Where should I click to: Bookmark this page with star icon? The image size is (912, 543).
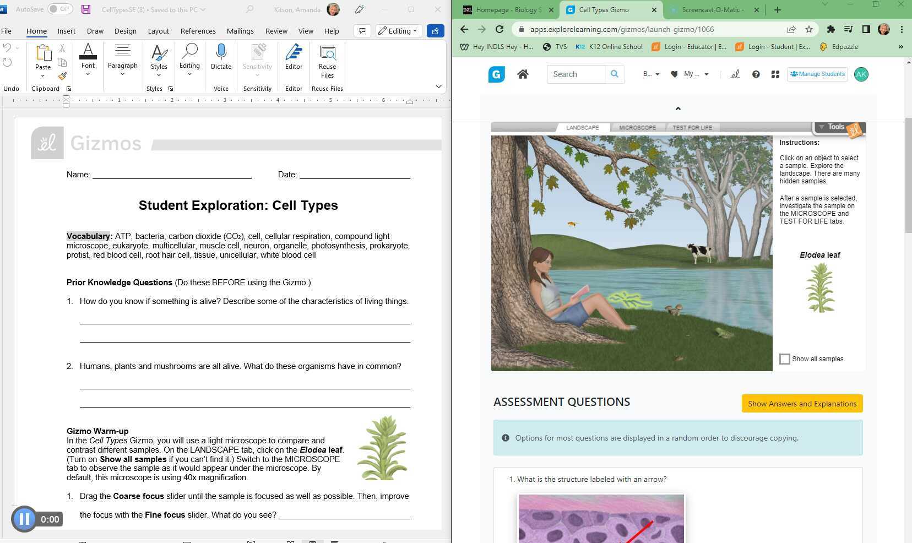click(x=808, y=29)
